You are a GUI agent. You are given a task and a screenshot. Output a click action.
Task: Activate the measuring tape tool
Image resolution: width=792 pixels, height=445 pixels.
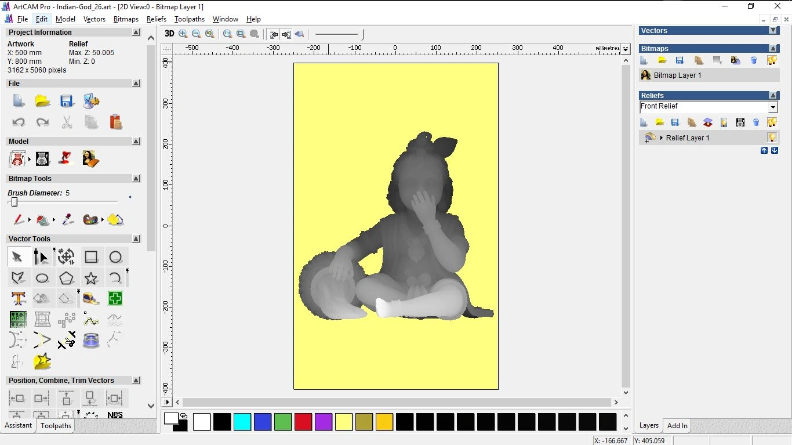point(91,299)
